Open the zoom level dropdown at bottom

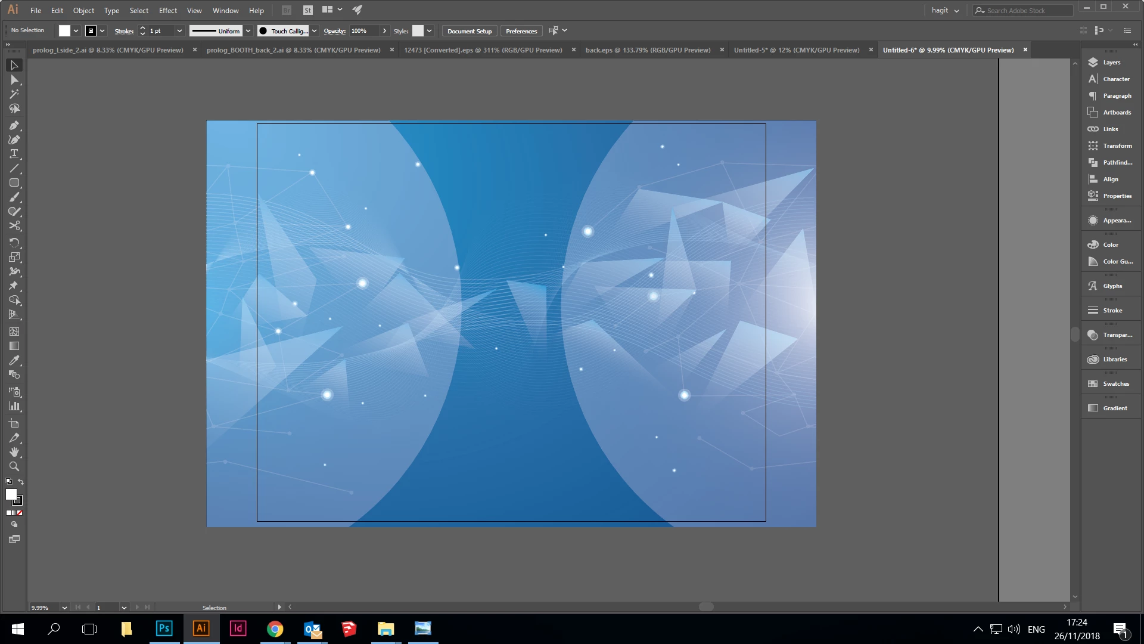[x=64, y=608]
